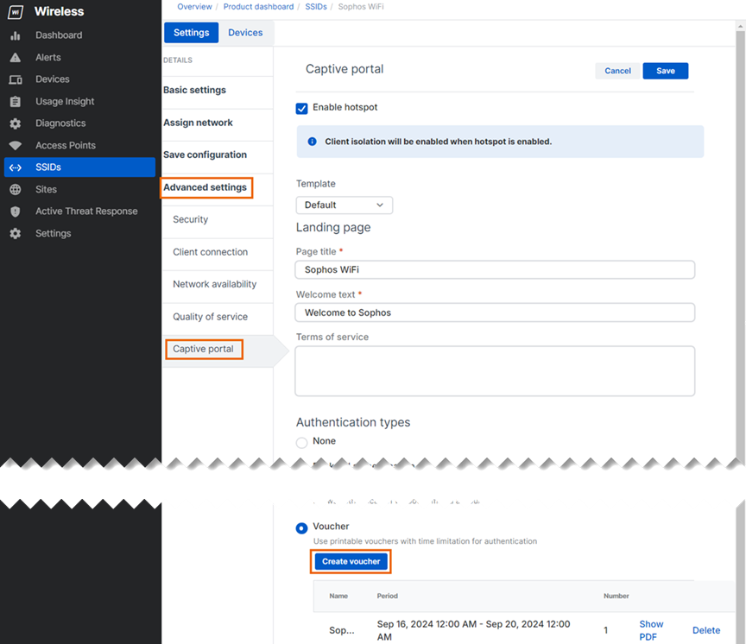Screen dimensions: 746x644
Task: Open the Template dropdown
Action: [x=344, y=205]
